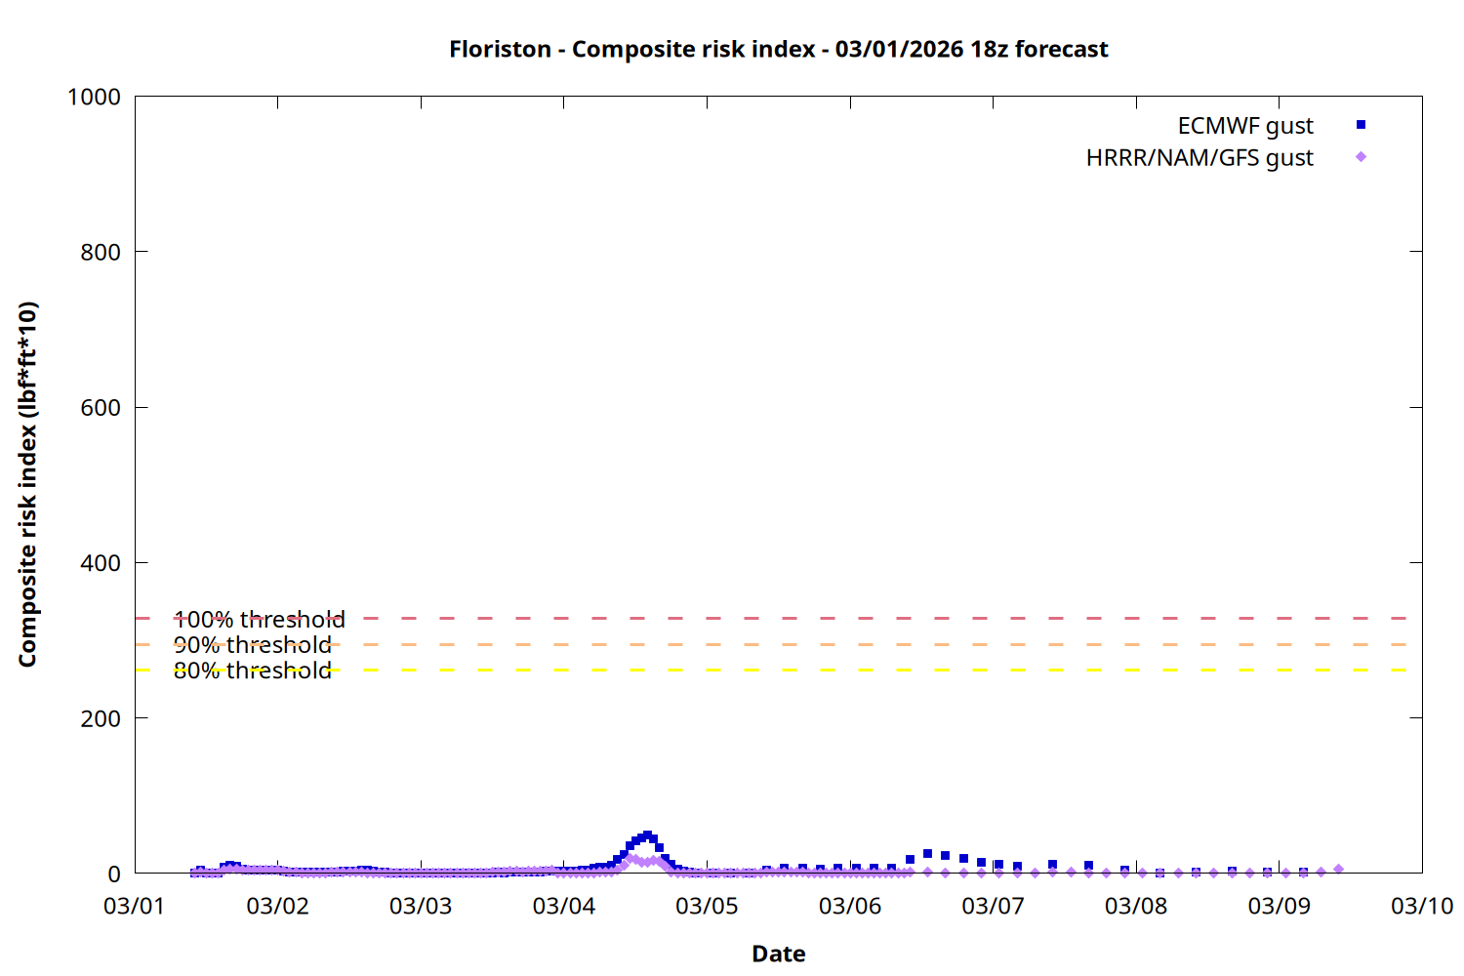Select the ECMWF gust legend label
Viewport: 1464px width, 976px height.
pos(1244,126)
